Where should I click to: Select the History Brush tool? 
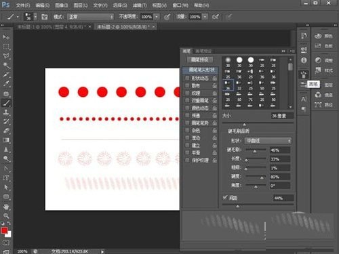[6, 121]
